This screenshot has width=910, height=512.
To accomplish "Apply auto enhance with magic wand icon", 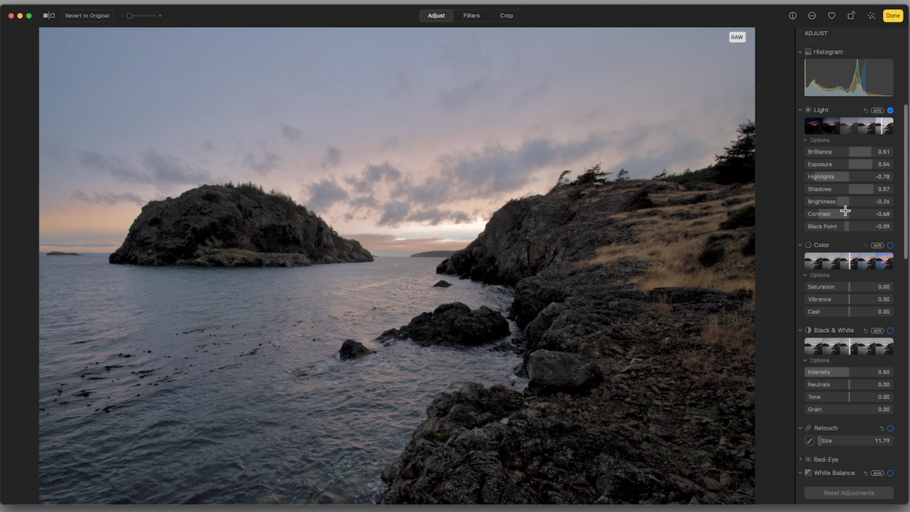I will pyautogui.click(x=871, y=15).
